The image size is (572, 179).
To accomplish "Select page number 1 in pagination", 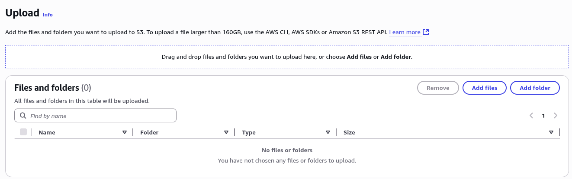I will (x=543, y=115).
